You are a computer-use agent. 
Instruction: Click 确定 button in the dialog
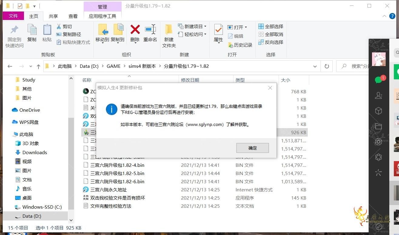[x=253, y=148]
